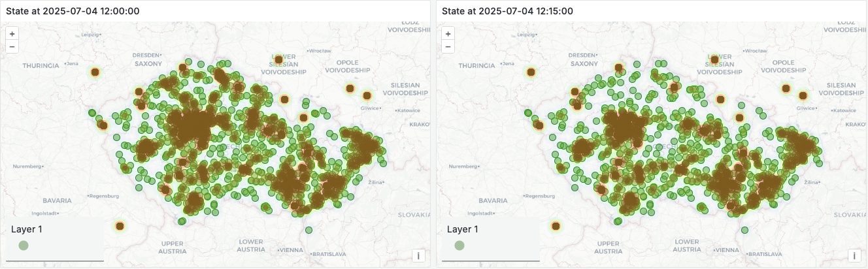Zoom out on the 12:15:00 map
Image resolution: width=868 pixels, height=269 pixels.
coord(448,46)
